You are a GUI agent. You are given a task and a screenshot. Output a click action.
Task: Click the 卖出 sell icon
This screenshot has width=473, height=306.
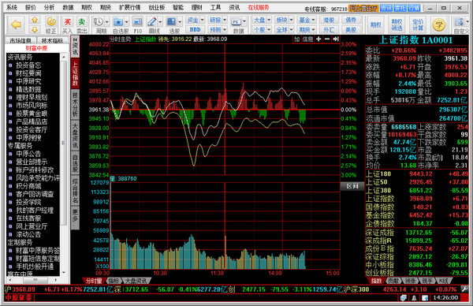[x=81, y=22]
